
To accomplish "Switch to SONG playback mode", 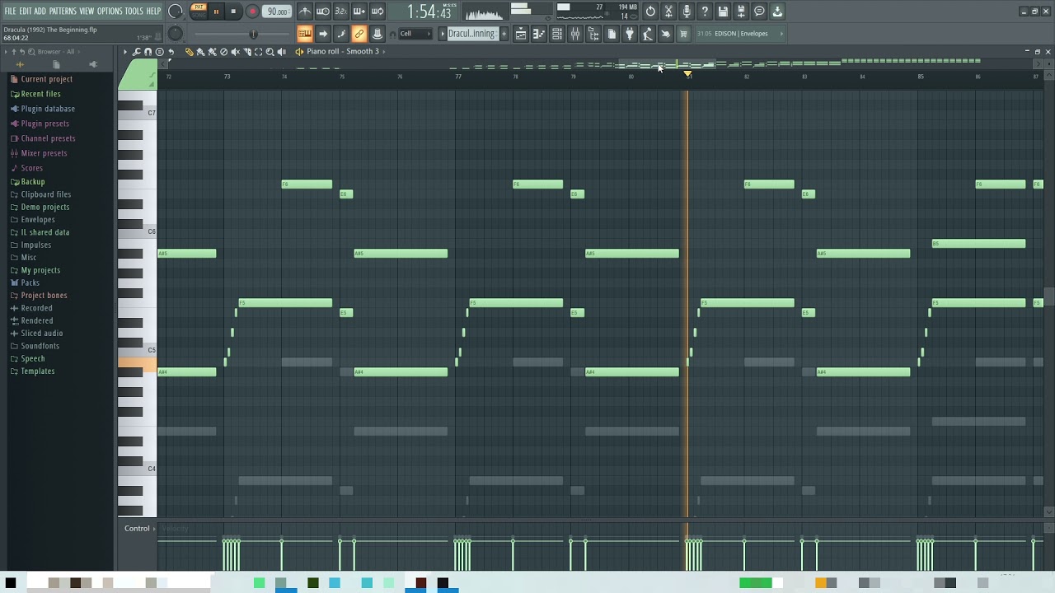I will coord(199,15).
